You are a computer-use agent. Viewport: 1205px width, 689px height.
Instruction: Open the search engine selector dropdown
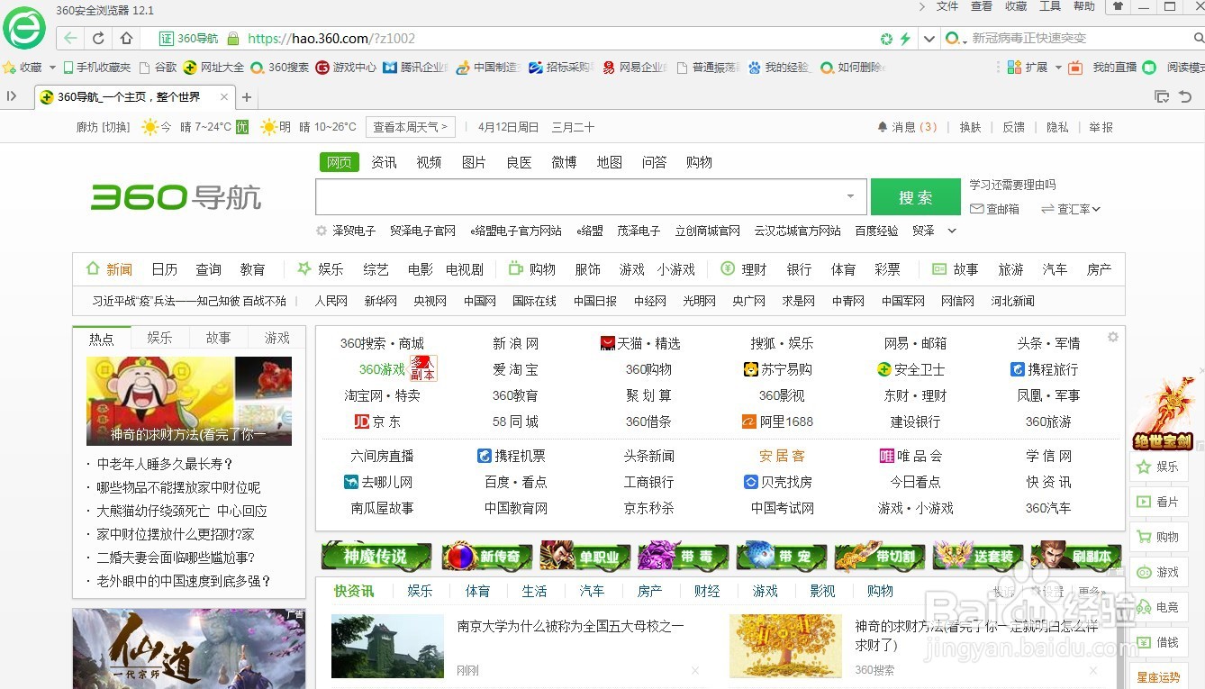956,39
